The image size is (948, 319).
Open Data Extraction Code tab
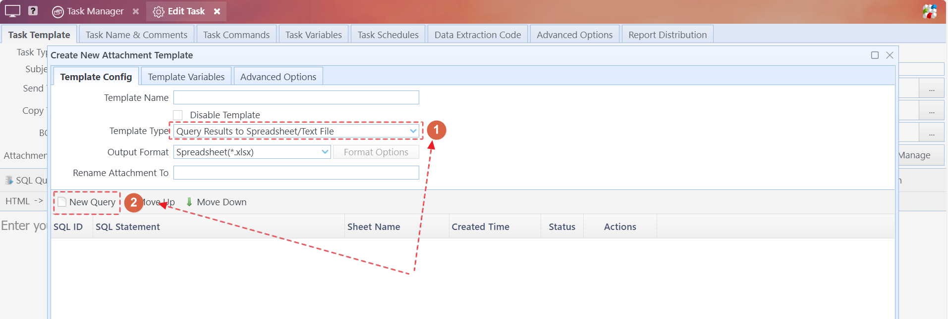[x=478, y=35]
